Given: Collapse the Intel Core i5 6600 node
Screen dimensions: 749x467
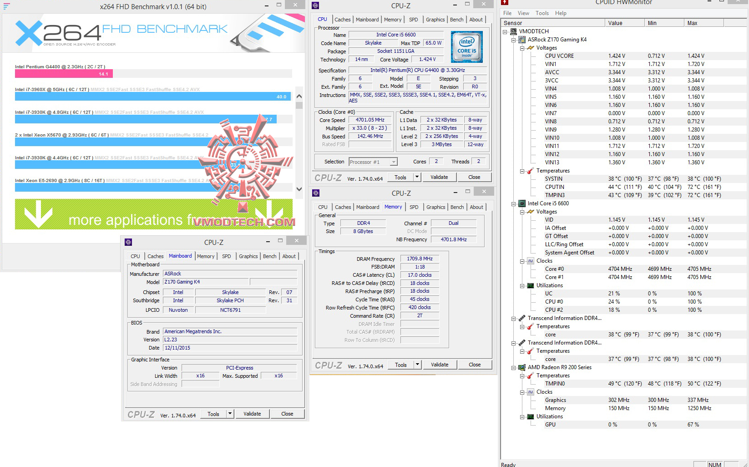Looking at the screenshot, I should (514, 203).
